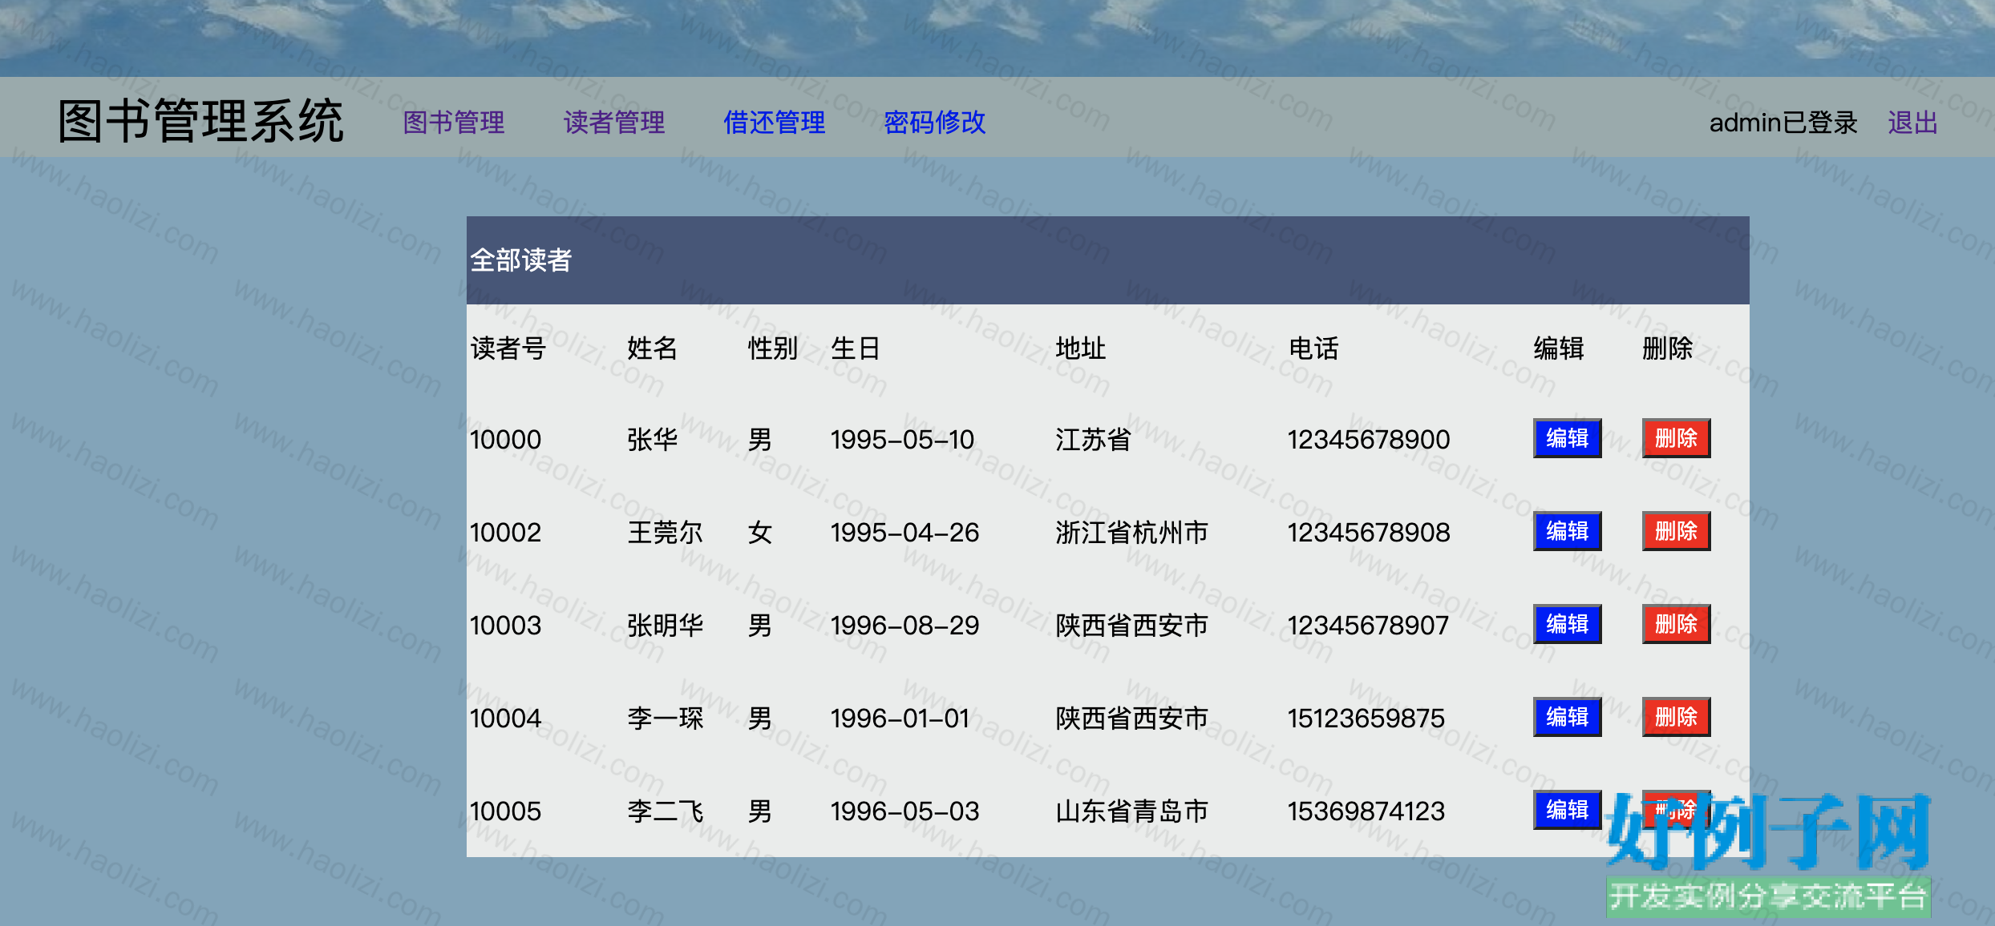The width and height of the screenshot is (1995, 926).
Task: Click birthday 1996-01-01
Action: [x=900, y=719]
